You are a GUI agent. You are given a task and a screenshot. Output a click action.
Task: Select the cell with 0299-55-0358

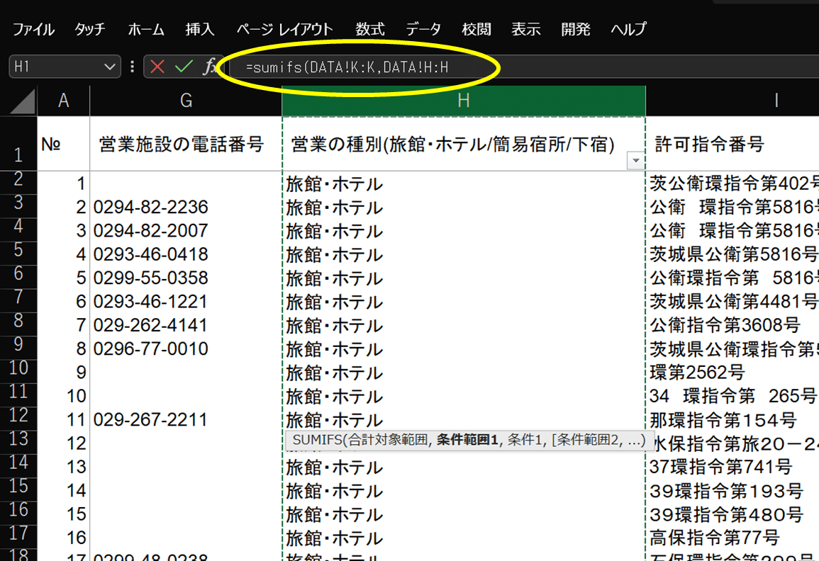coord(186,278)
